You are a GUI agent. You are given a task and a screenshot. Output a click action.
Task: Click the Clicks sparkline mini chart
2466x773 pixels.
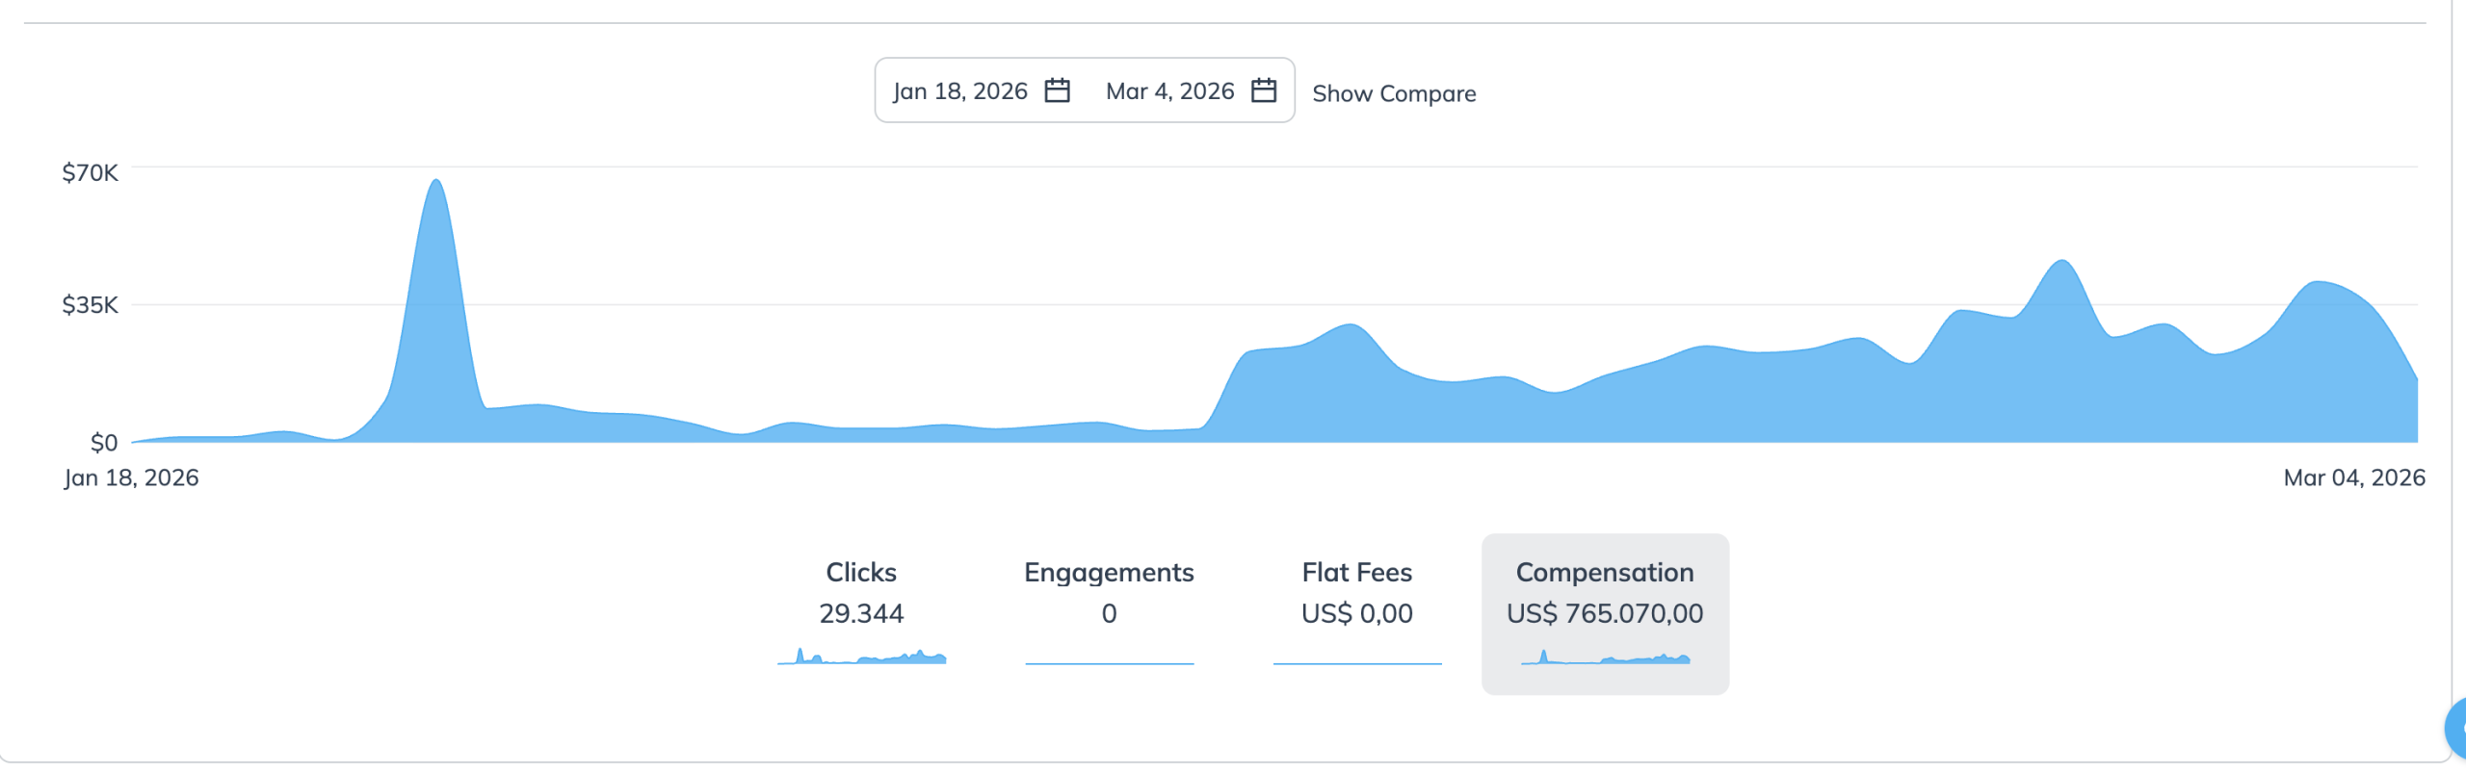(861, 658)
